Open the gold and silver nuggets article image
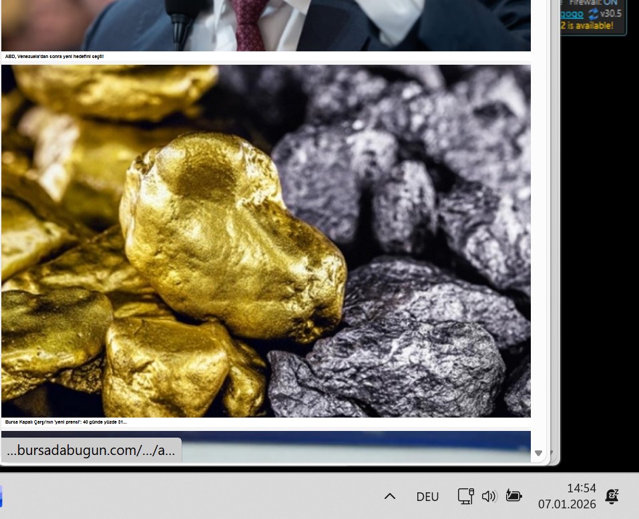The image size is (639, 519). (x=266, y=240)
